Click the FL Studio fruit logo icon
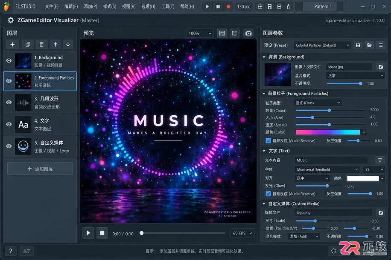 pos(7,6)
